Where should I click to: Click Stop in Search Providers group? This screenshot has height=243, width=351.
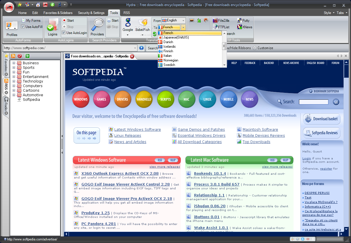click(113, 27)
